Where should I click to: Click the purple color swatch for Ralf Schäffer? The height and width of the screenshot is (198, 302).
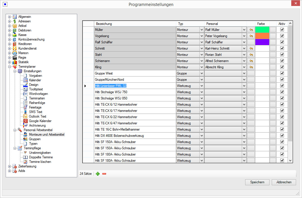coord(262,42)
